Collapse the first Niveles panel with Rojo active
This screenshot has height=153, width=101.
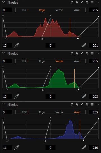point(4,2)
